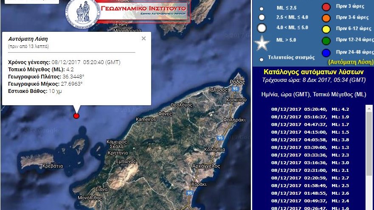Click the Γεωγραφικό Πλάτος 36.3448° line
This screenshot has height=210, width=374.
click(46, 77)
